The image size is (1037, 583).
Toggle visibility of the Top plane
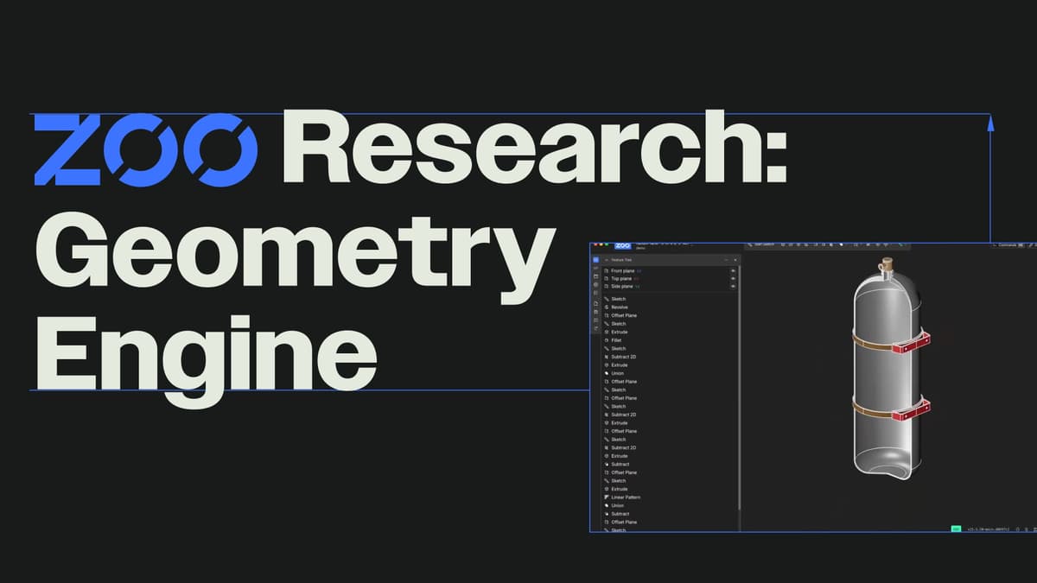pos(733,279)
